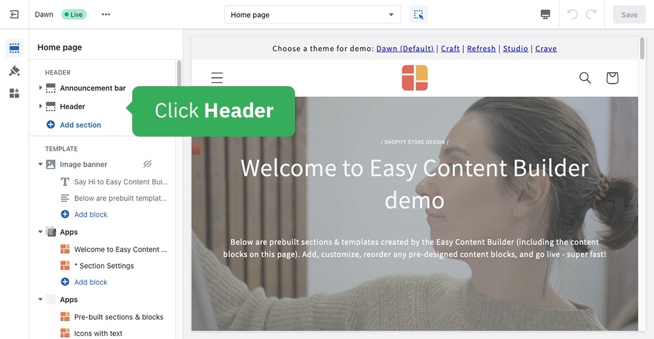Open the Sections panel icon

(x=14, y=49)
